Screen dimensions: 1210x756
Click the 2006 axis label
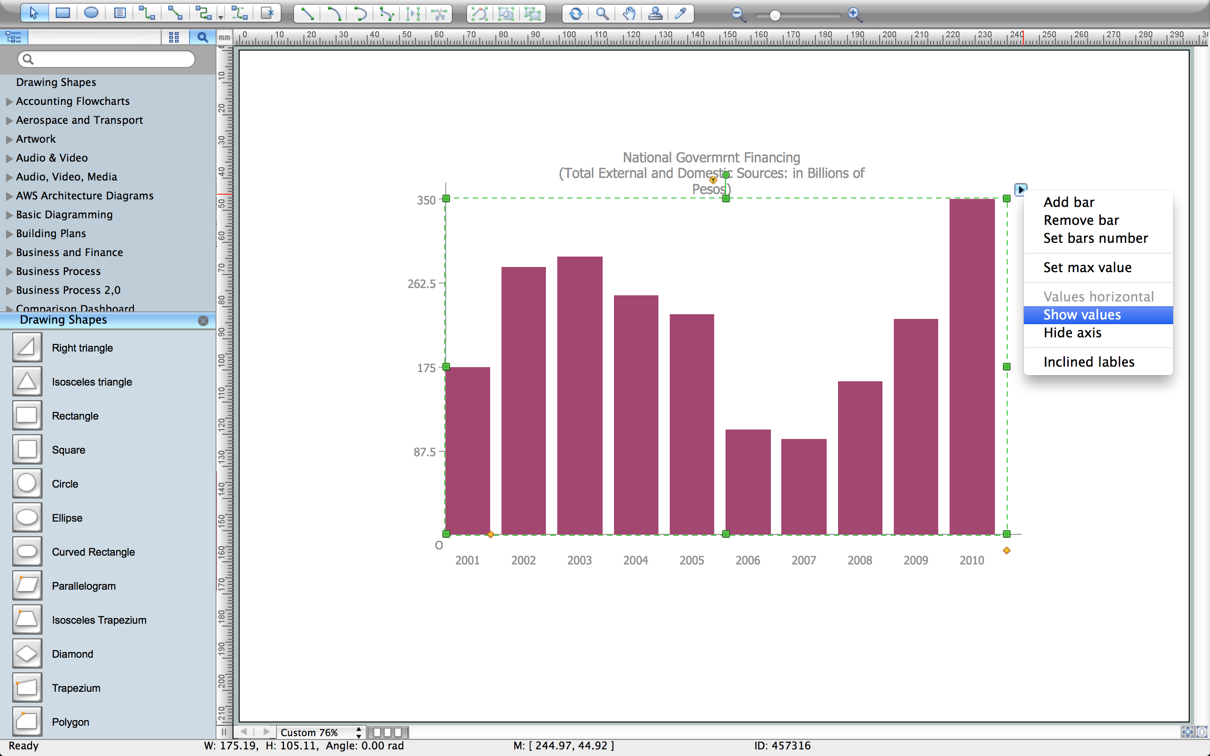coord(747,560)
